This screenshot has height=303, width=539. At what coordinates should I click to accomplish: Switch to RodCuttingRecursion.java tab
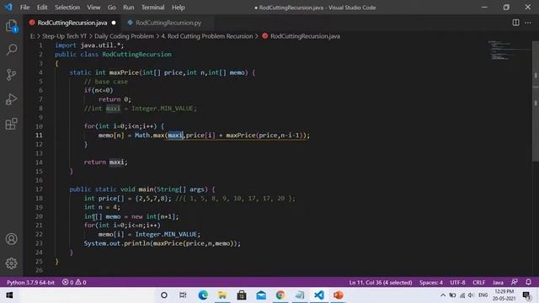[x=72, y=23]
